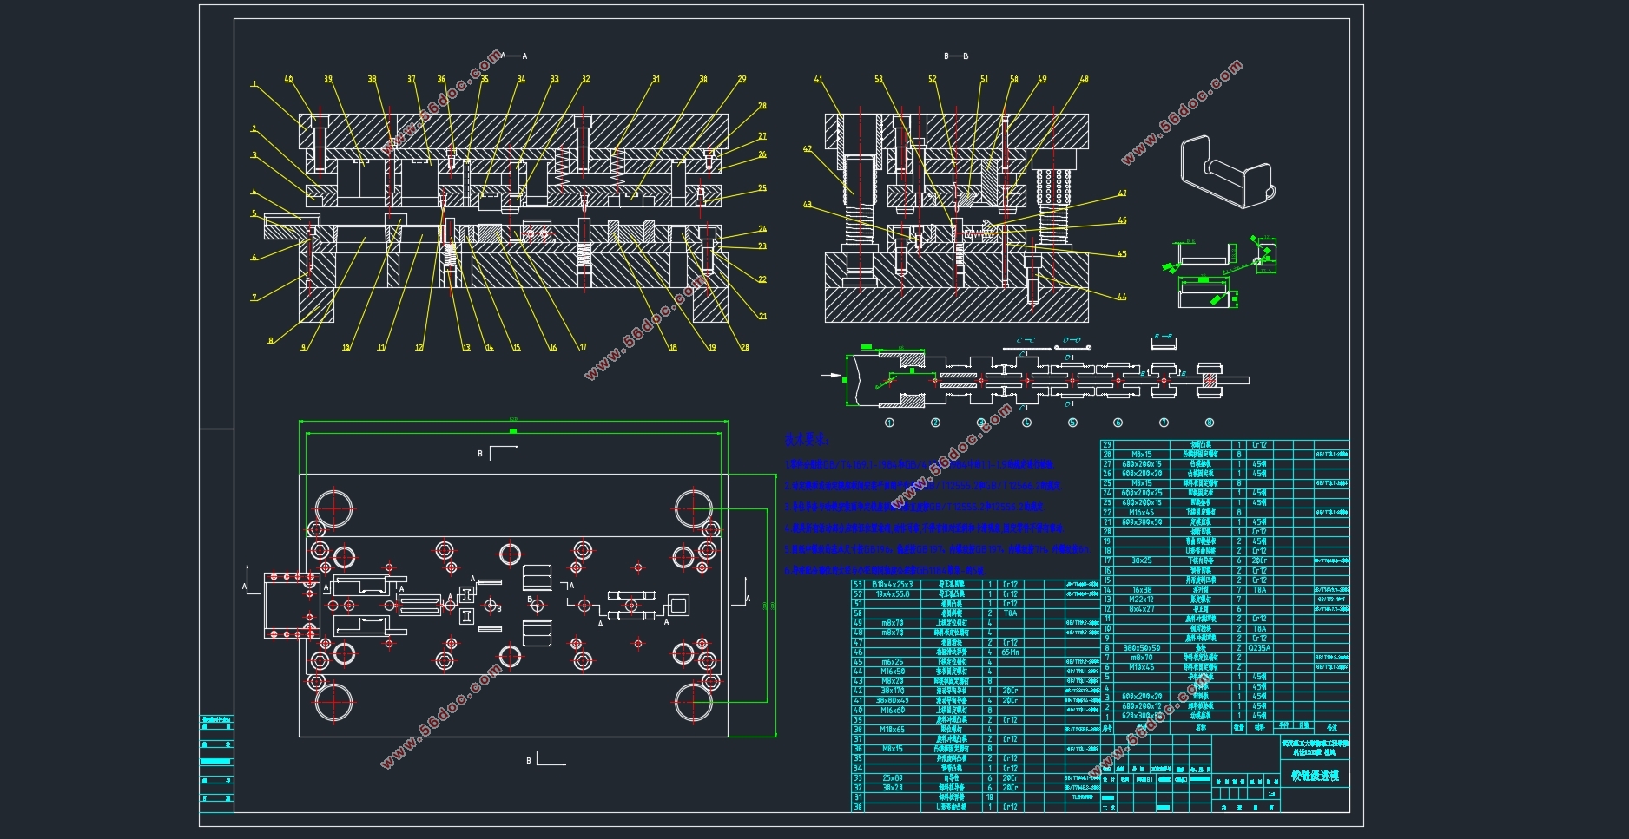Viewport: 1629px width, 839px height.
Task: Click the bottom-right guide pillar circle in plan view
Action: click(x=693, y=702)
